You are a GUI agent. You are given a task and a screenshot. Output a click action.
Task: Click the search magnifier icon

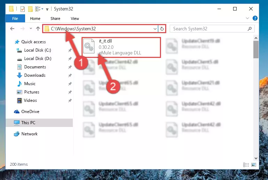click(250, 29)
